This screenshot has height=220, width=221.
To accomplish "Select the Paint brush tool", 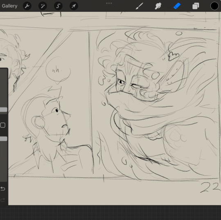I will [x=140, y=6].
